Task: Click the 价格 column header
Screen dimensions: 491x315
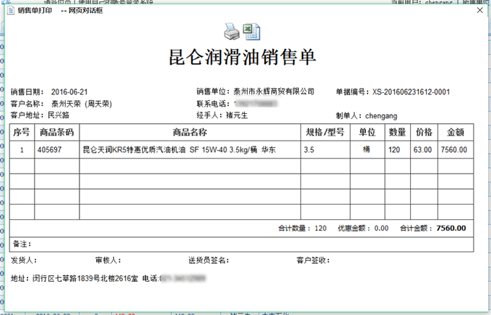Action: tap(424, 133)
